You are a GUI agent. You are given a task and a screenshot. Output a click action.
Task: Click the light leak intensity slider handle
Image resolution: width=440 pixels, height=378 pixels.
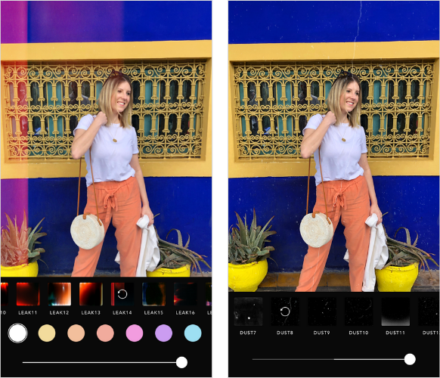[x=181, y=362]
